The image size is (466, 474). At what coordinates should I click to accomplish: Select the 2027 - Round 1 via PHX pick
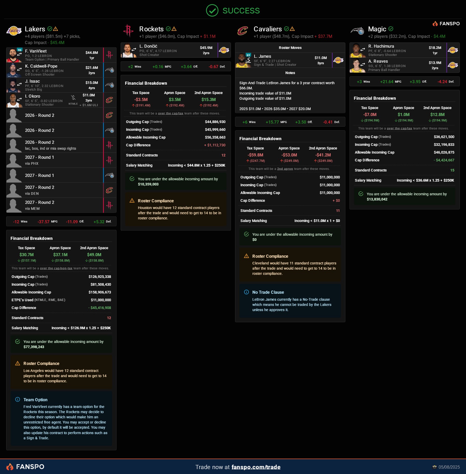(x=61, y=160)
